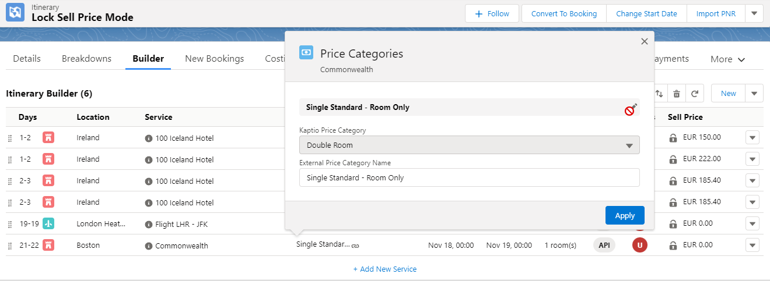Viewport: 770px width, 281px height.
Task: Open the More tabs dropdown
Action: point(728,59)
